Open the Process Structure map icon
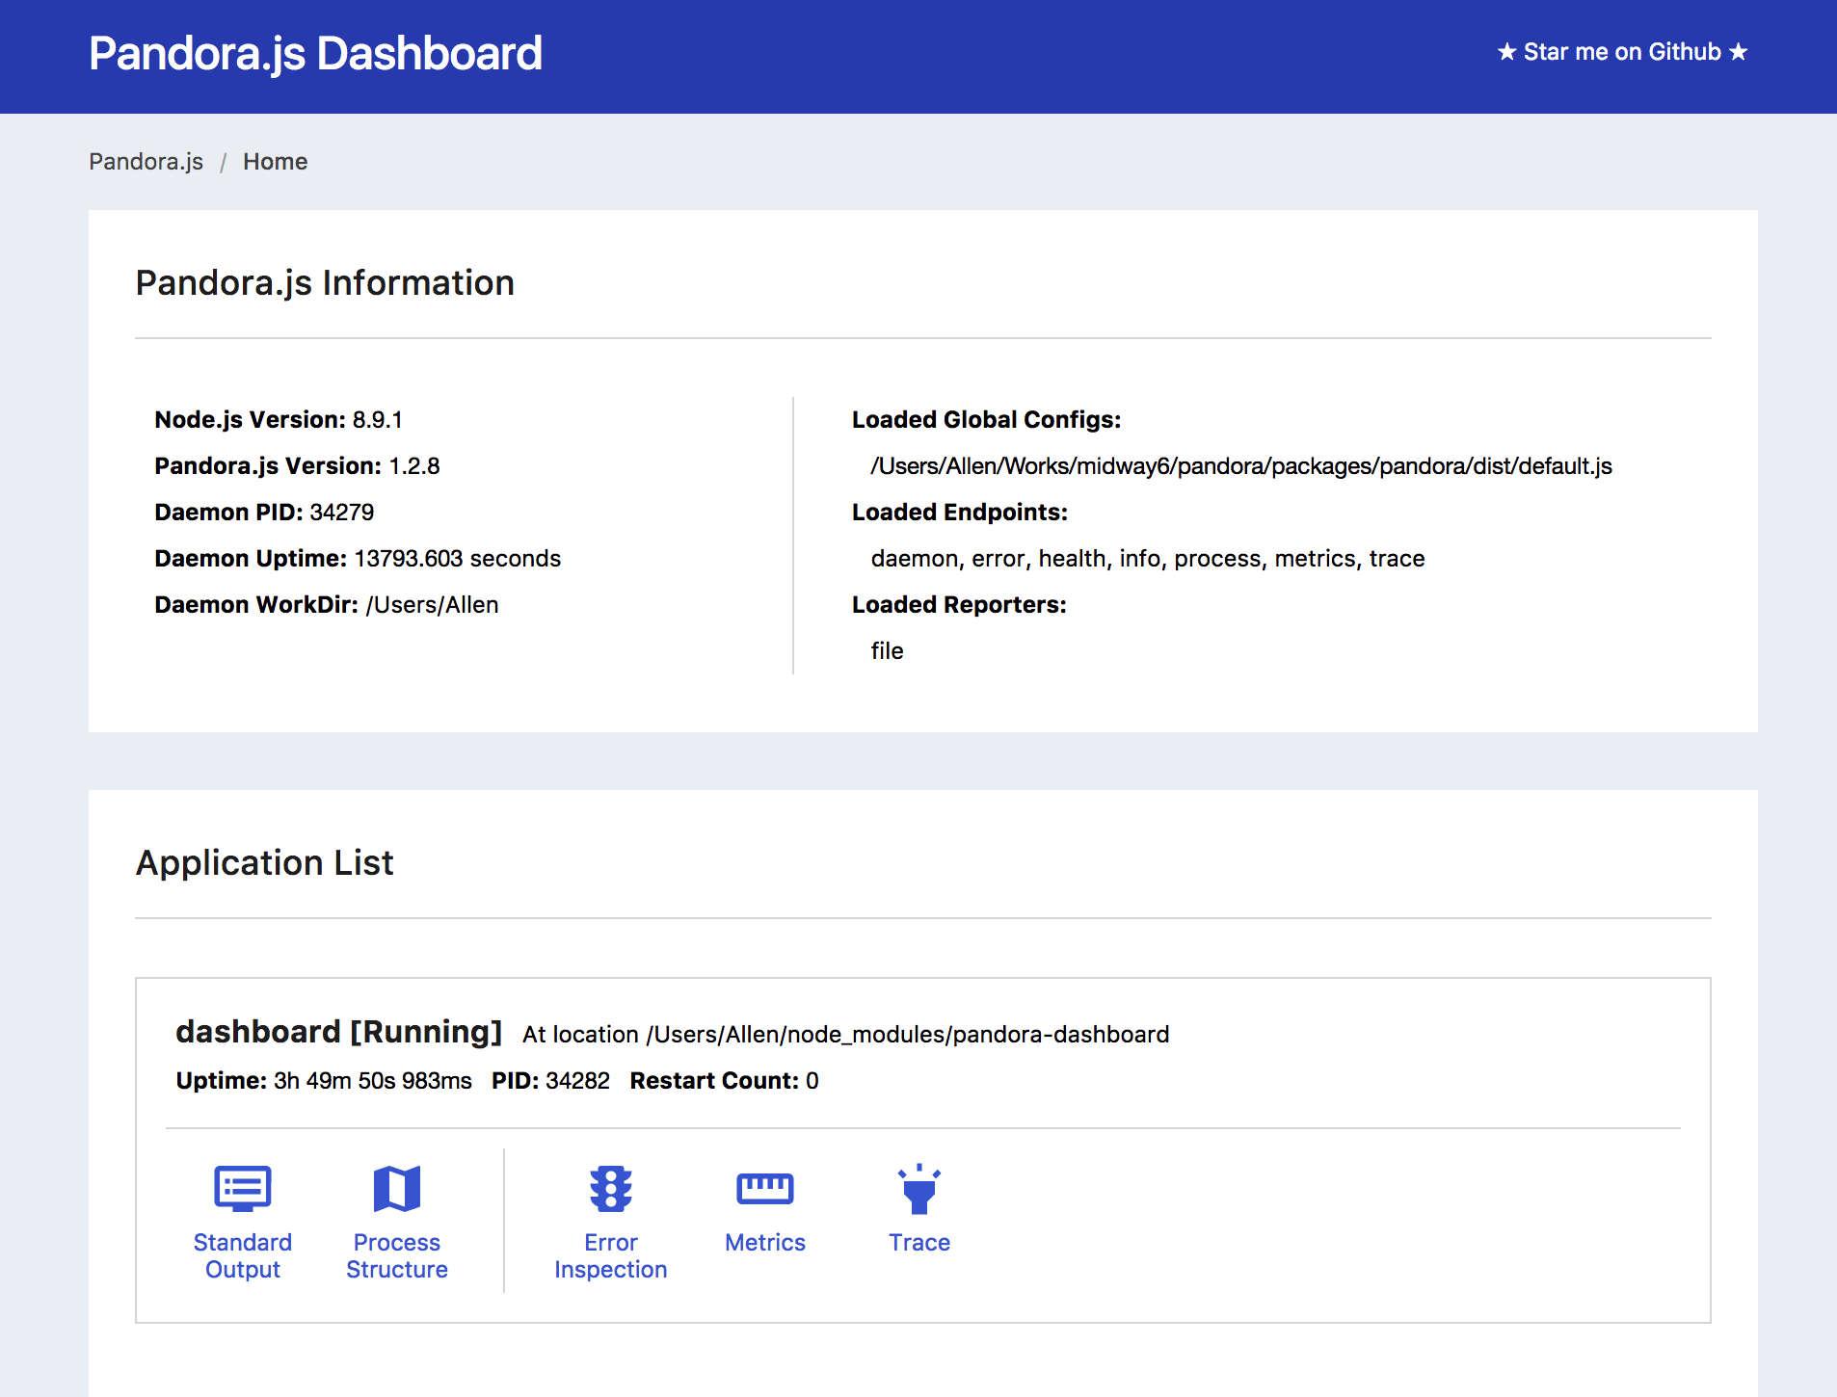The image size is (1837, 1397). point(397,1189)
